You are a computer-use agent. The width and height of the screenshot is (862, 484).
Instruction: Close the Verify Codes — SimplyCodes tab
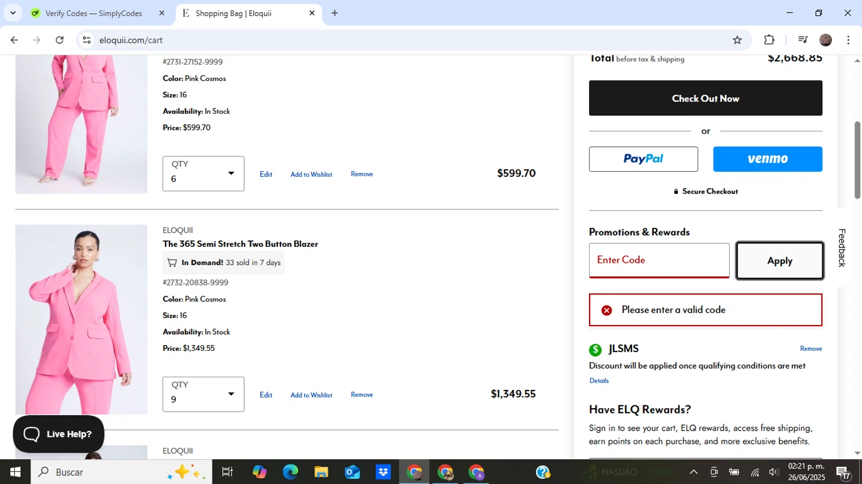[x=161, y=13]
